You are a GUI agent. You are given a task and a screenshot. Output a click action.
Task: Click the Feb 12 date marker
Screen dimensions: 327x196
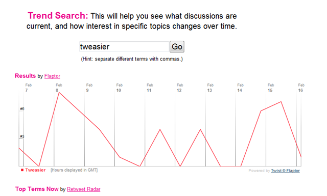180,88
